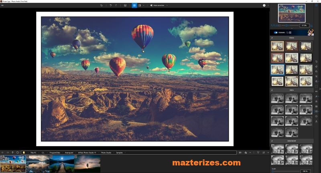Screen dimensions: 321x173
Task: Select the first Retro frame thumbnail
Action: [x=277, y=98]
